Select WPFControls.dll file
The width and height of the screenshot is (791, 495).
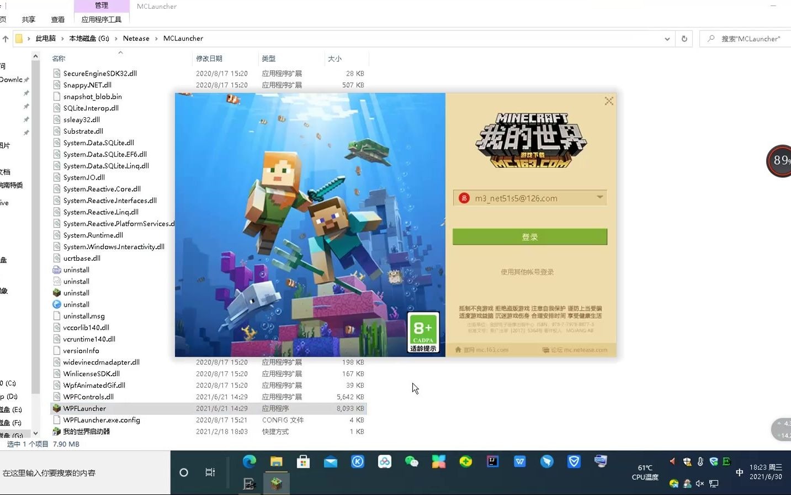88,397
